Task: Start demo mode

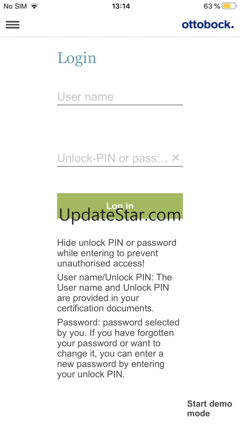Action: pyautogui.click(x=210, y=409)
